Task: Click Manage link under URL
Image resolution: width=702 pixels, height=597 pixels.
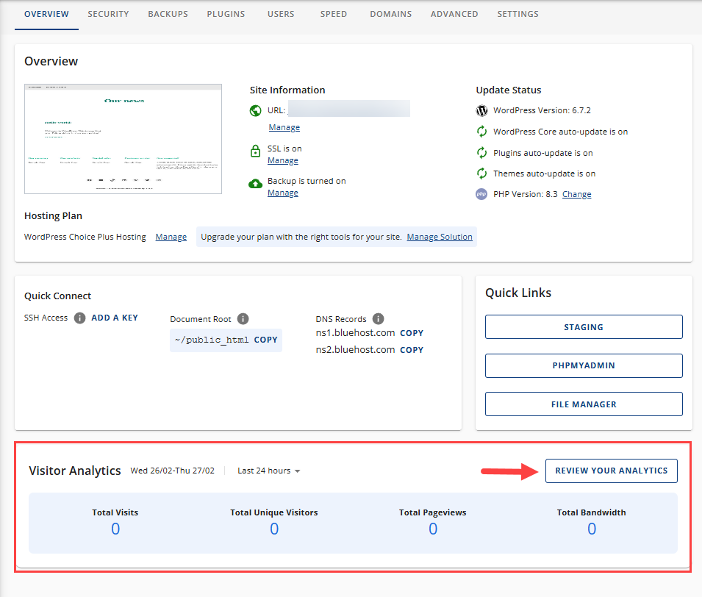Action: (x=284, y=127)
